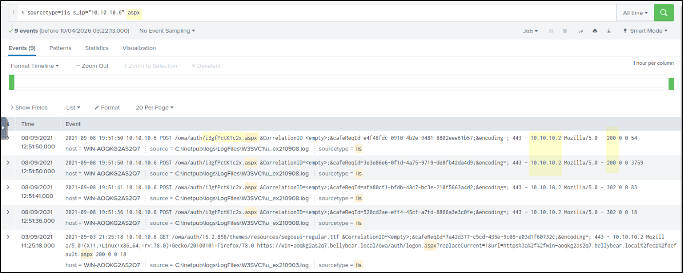Stop the search job

(565, 31)
